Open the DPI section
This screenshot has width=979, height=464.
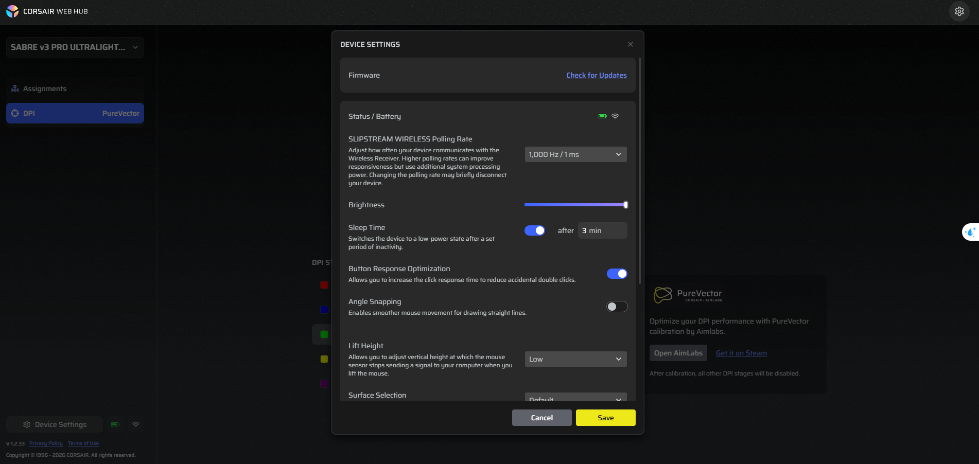(x=75, y=113)
